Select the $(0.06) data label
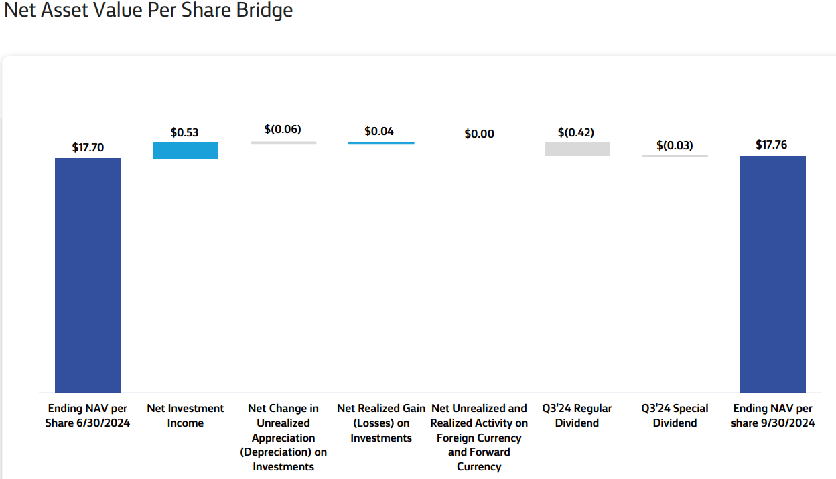 pos(283,129)
